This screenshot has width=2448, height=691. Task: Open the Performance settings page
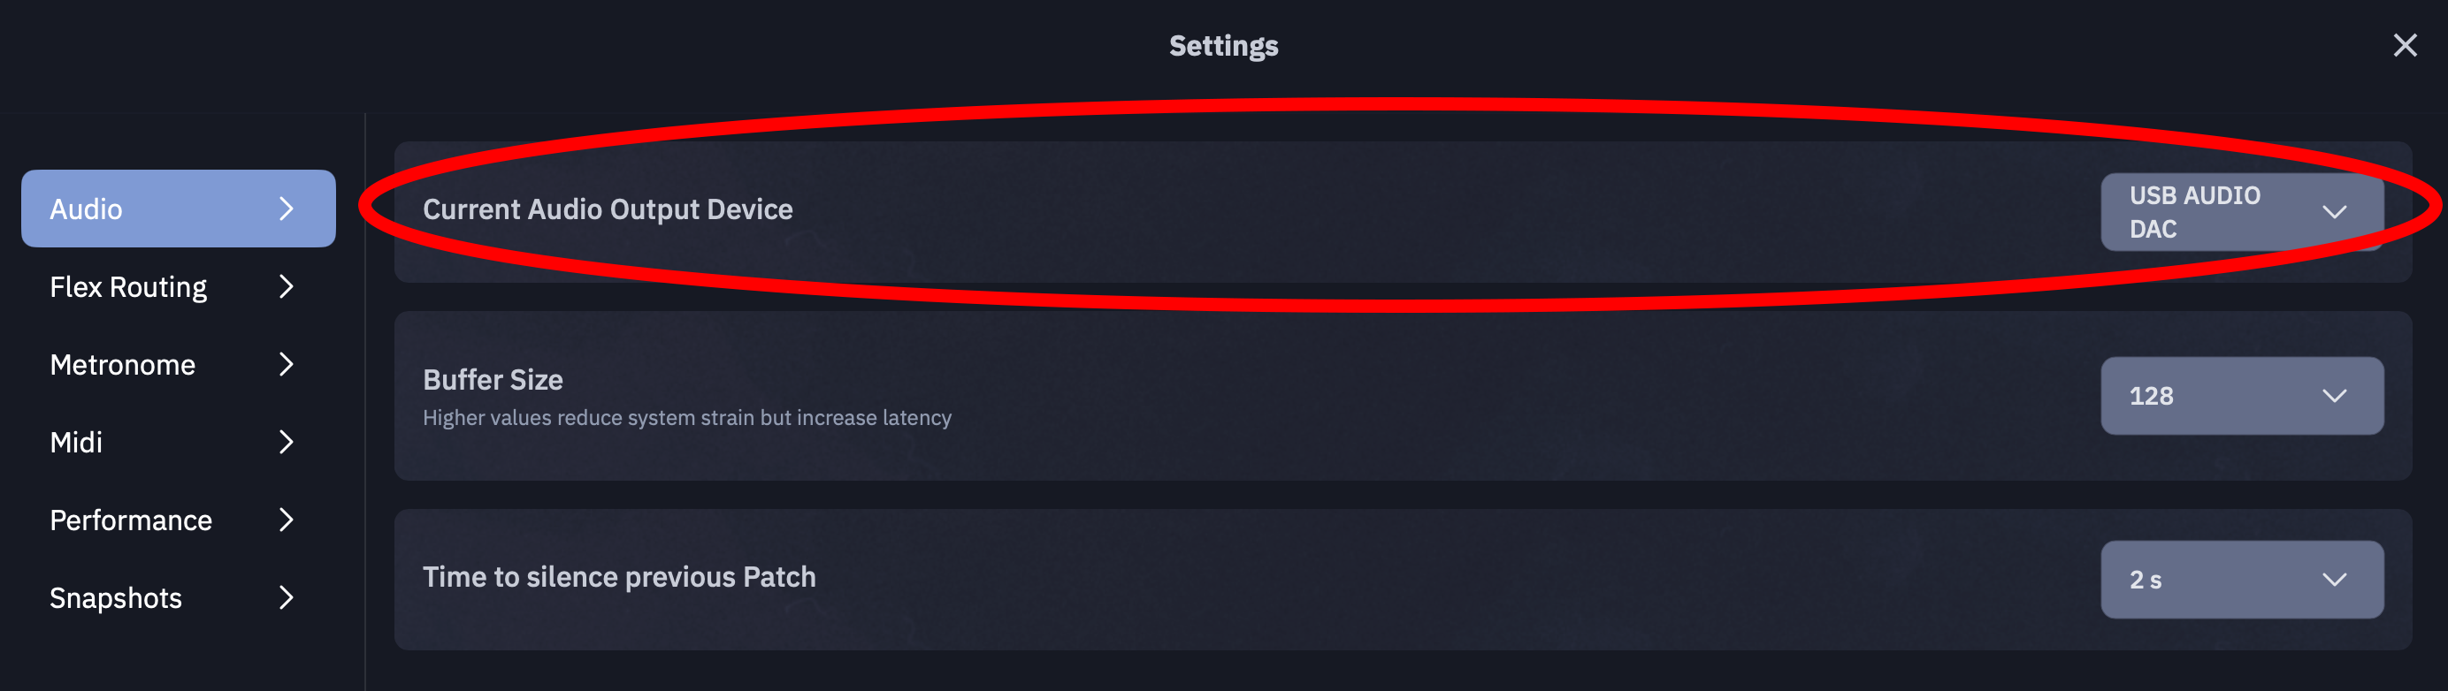click(178, 520)
